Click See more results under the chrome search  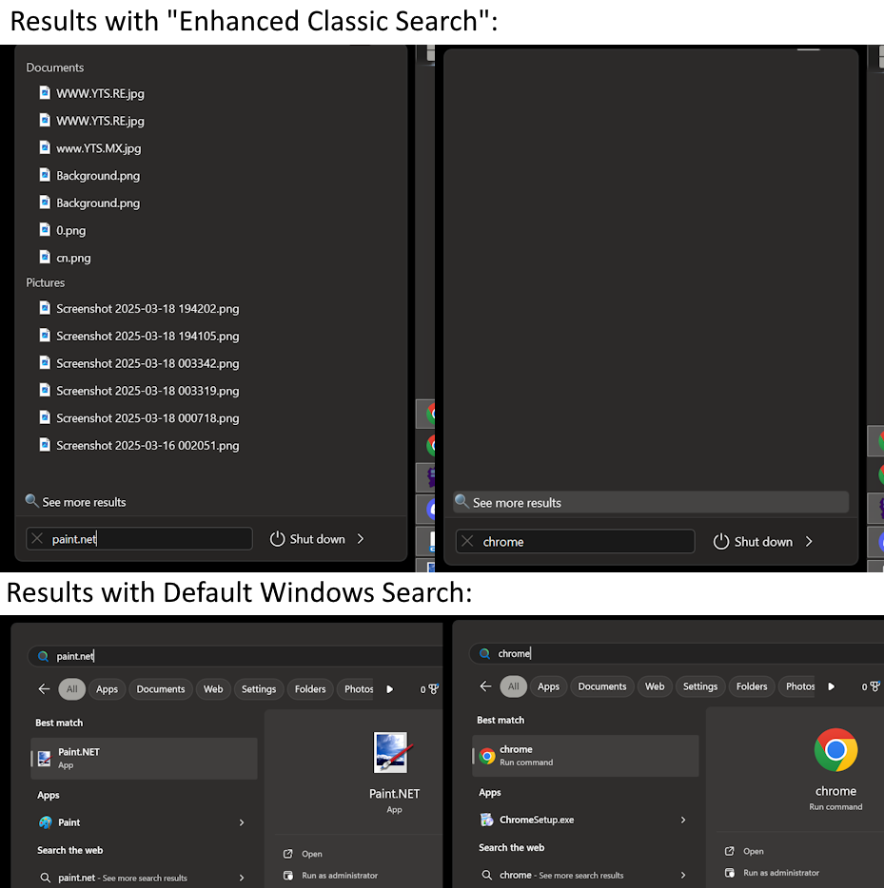(x=651, y=502)
